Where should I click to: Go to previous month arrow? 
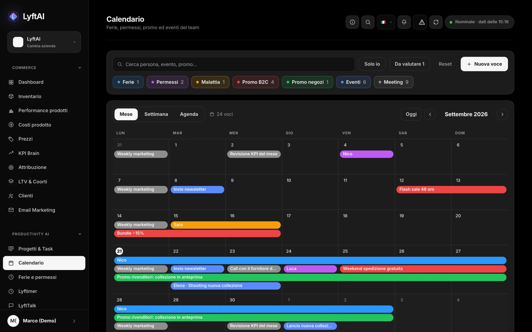(x=430, y=114)
